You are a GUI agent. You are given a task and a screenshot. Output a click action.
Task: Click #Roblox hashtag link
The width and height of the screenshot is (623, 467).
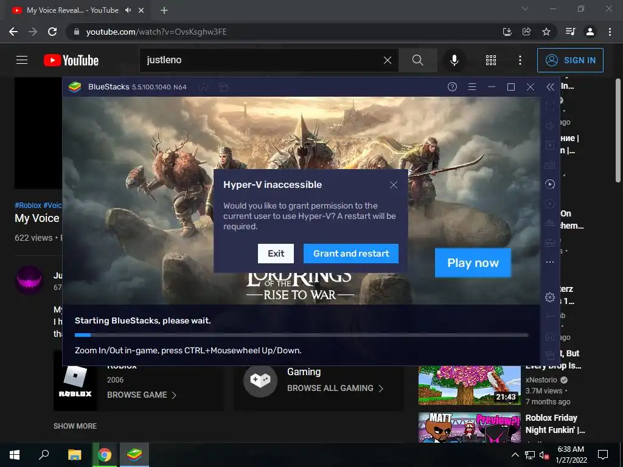point(28,206)
